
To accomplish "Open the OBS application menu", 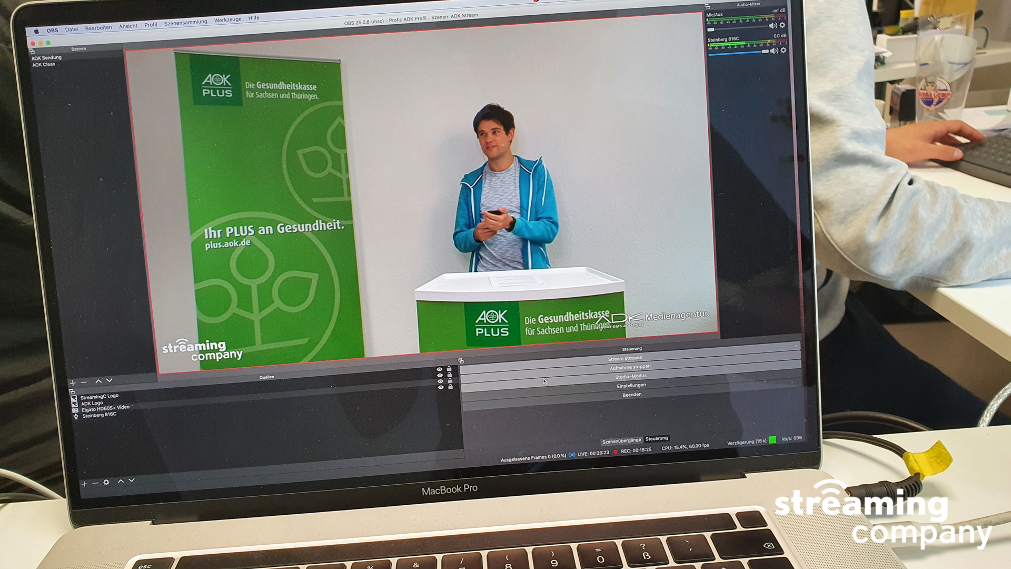I will pyautogui.click(x=52, y=30).
